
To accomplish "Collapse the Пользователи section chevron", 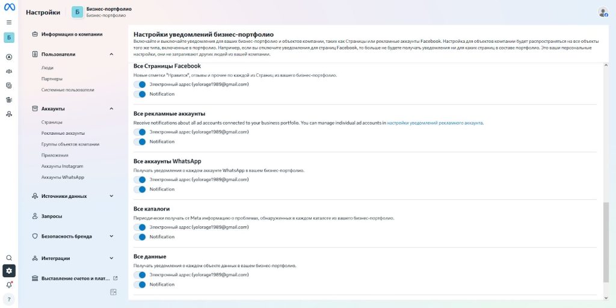I will (x=111, y=54).
